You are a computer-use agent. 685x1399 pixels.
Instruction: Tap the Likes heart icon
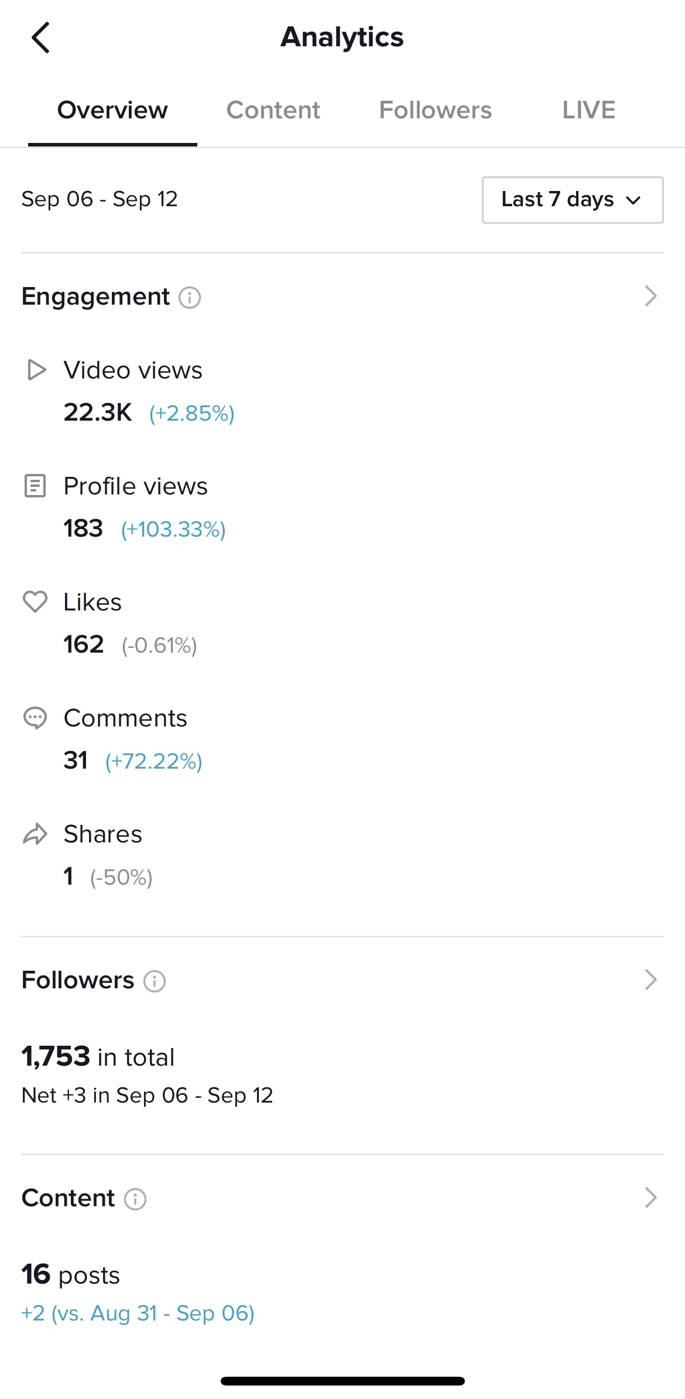pos(35,602)
